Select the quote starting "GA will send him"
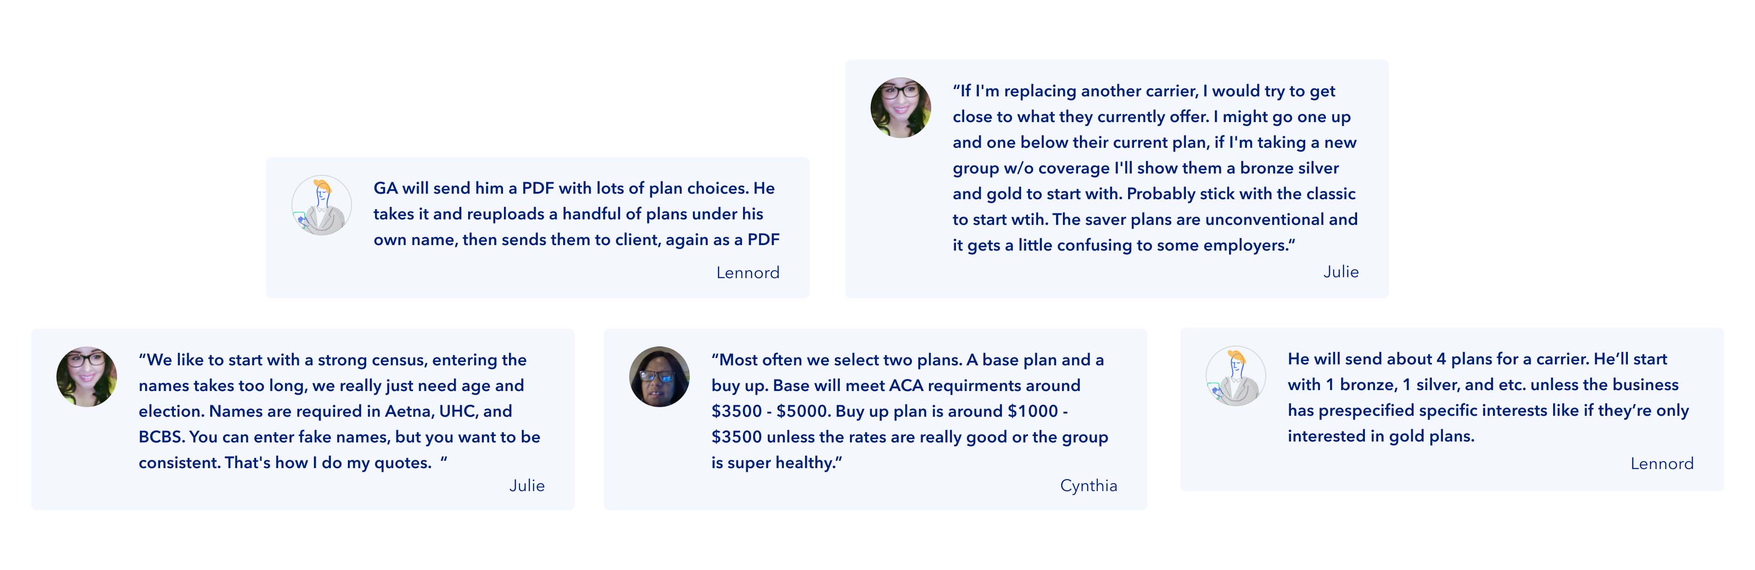Viewport: 1755px width, 570px height. point(576,213)
